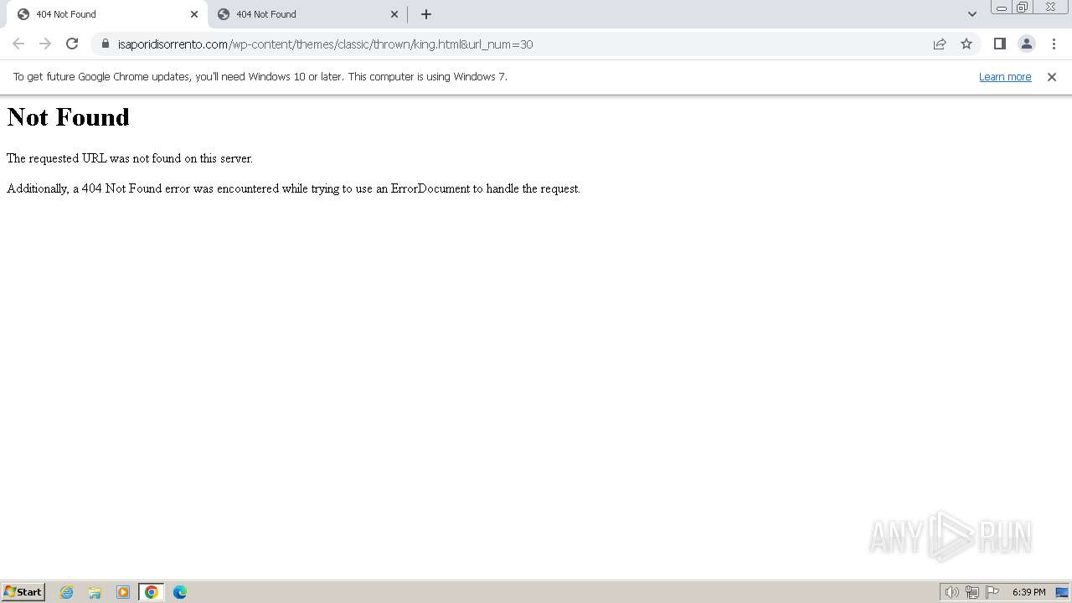
Task: Open the Action Center flag icon
Action: coord(992,592)
